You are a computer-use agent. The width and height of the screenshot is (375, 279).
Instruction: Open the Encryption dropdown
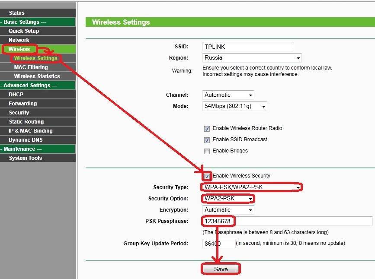pos(228,210)
